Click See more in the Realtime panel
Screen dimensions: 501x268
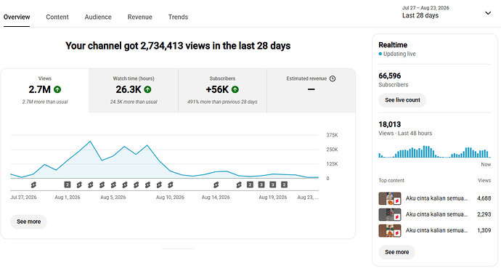pos(397,252)
